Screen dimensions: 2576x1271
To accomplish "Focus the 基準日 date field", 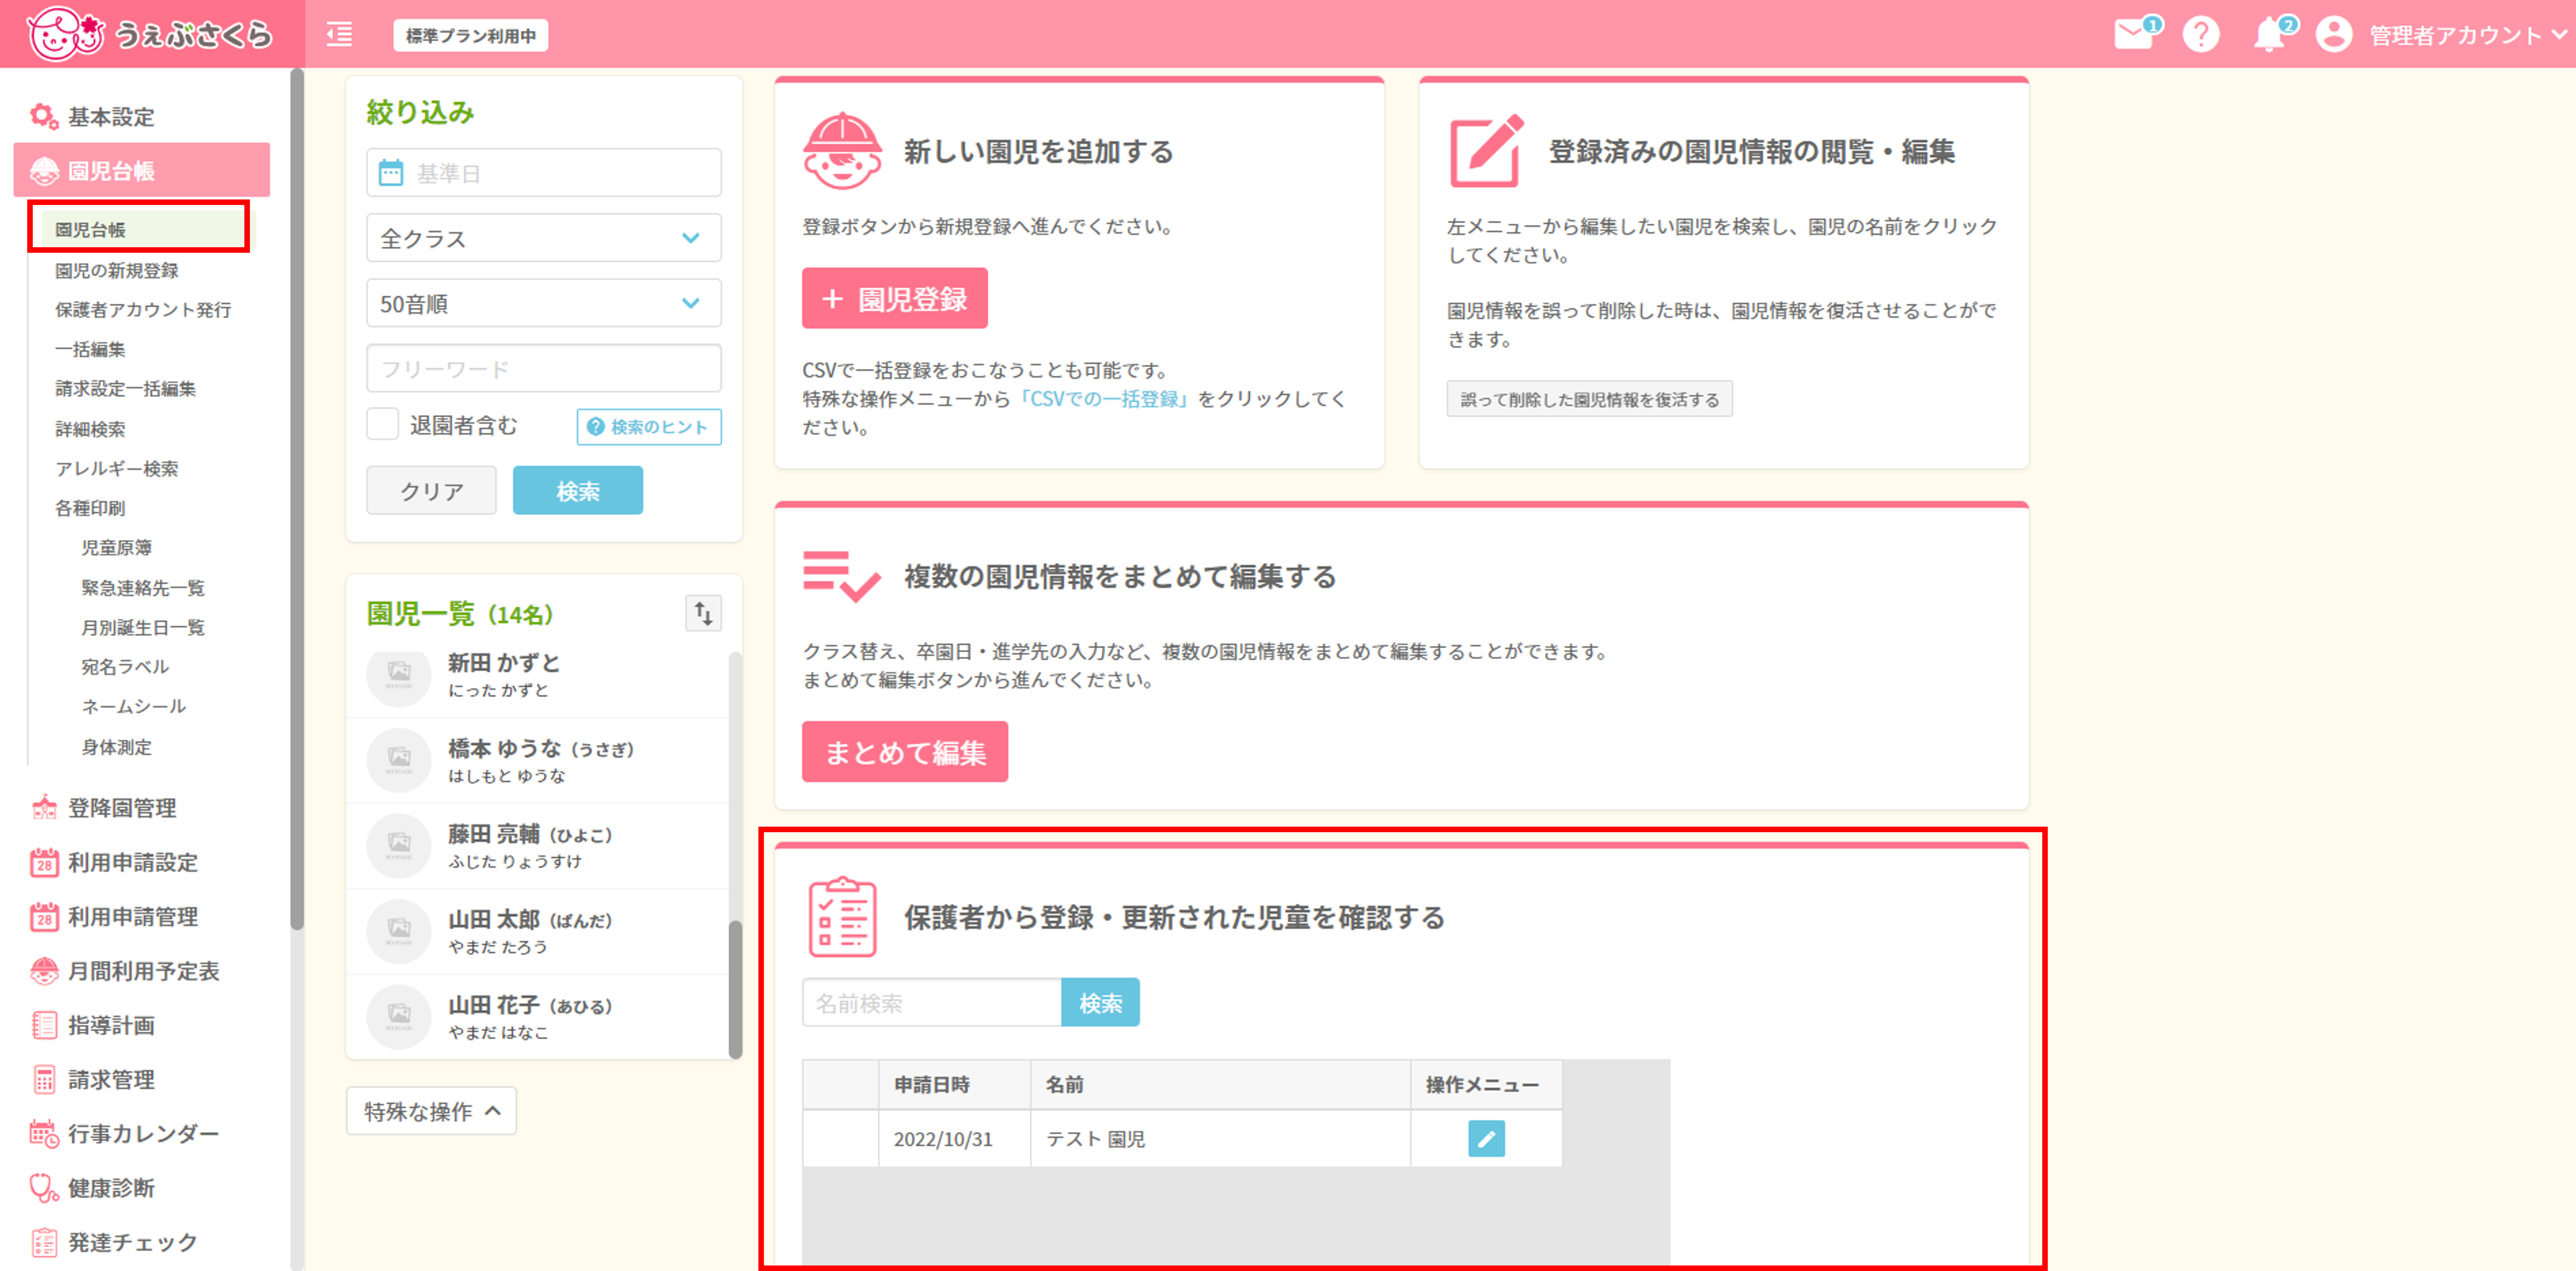I will (x=544, y=173).
